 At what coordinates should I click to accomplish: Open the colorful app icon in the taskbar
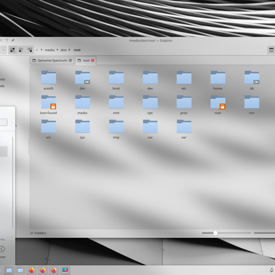65,270
